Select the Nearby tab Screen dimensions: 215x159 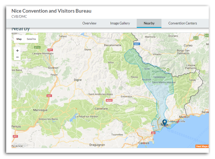click(x=149, y=23)
